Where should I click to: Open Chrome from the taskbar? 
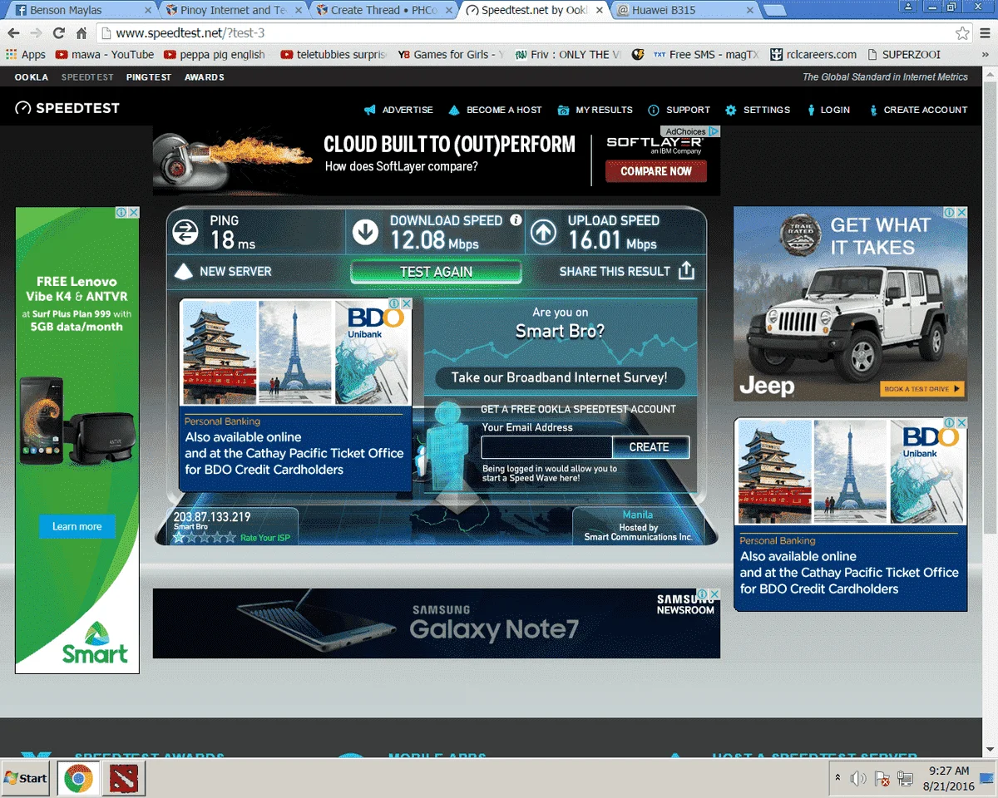pos(79,778)
